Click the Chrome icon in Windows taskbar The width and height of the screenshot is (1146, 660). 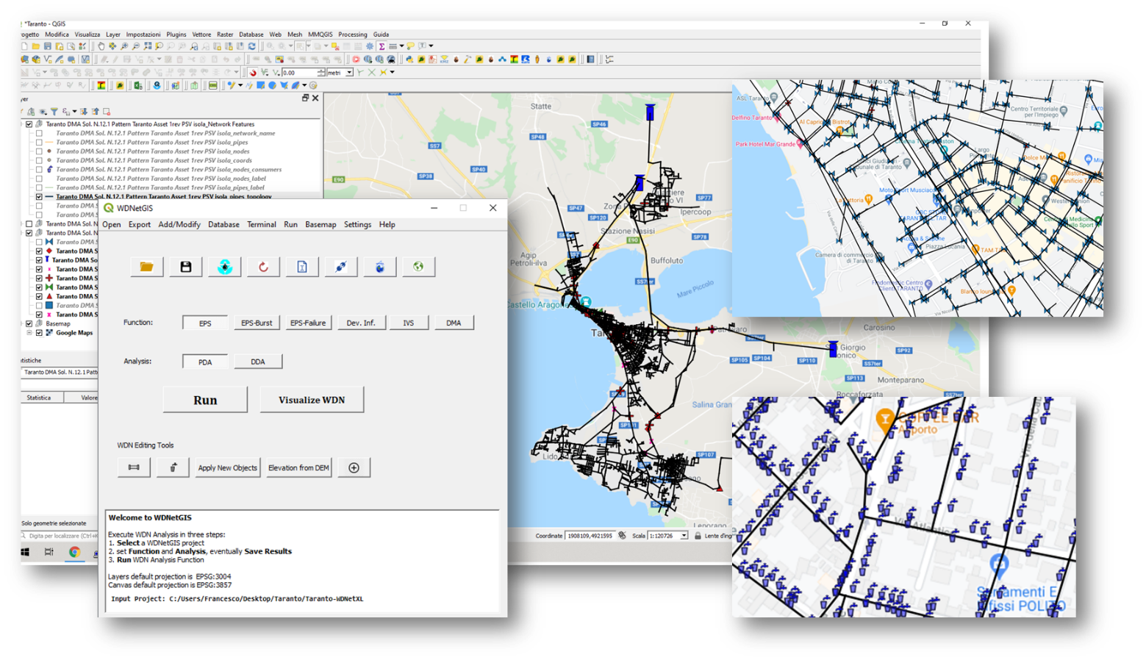74,552
